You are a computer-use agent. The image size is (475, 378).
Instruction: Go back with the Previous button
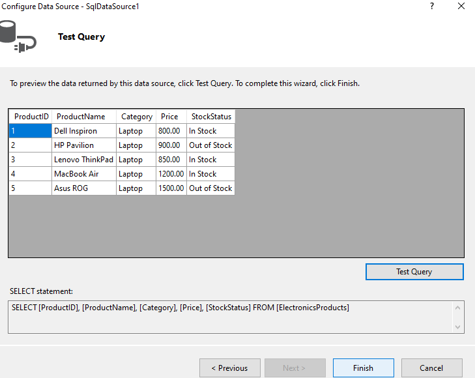coord(229,368)
